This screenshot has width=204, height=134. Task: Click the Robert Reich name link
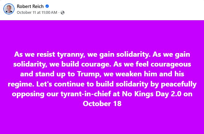click(30, 6)
